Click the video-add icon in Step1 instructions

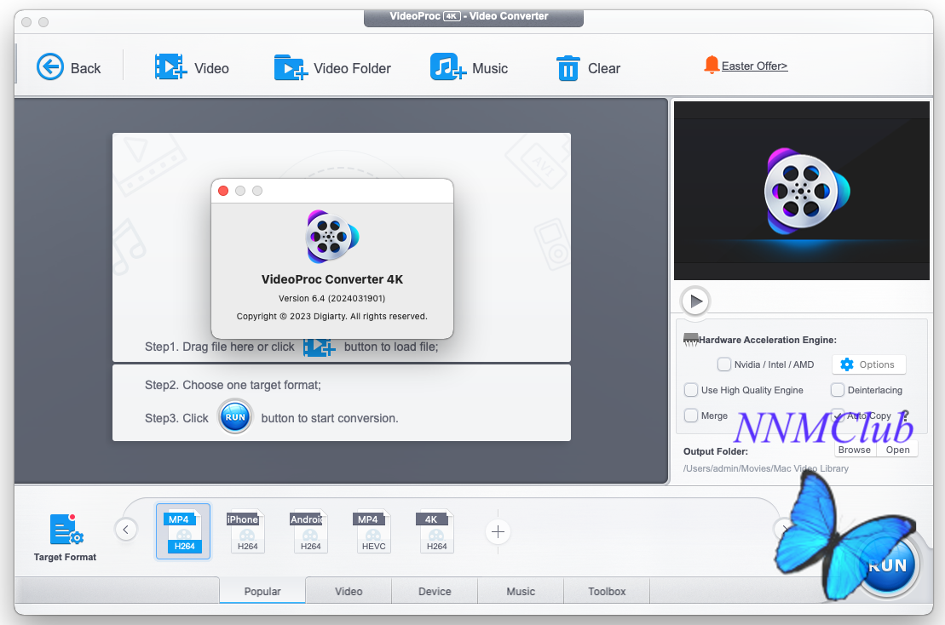pos(319,347)
